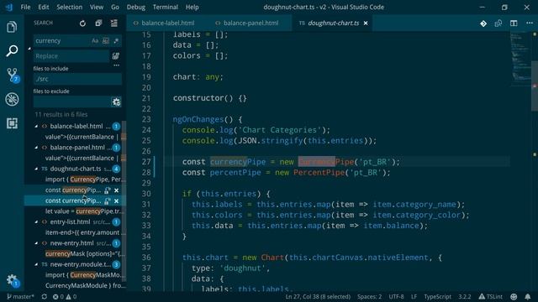Click Ln 27, Col 38 status item
The image size is (538, 302).
coord(318,296)
